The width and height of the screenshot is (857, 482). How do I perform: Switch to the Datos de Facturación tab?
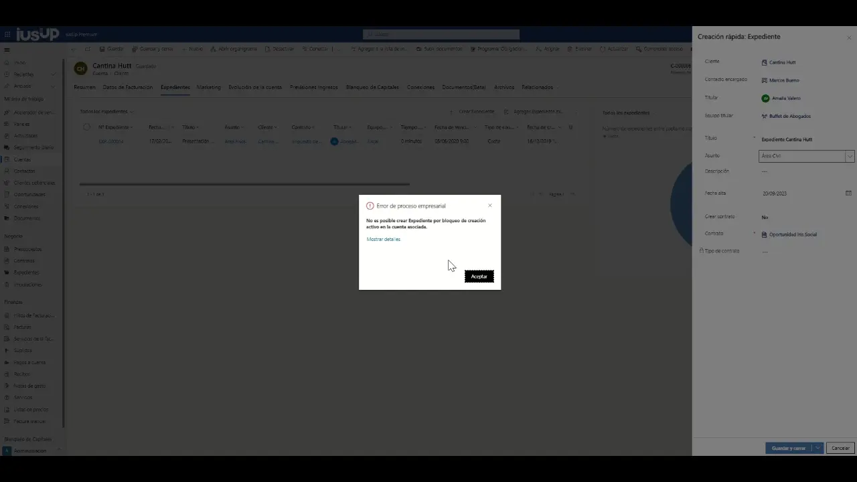tap(127, 87)
